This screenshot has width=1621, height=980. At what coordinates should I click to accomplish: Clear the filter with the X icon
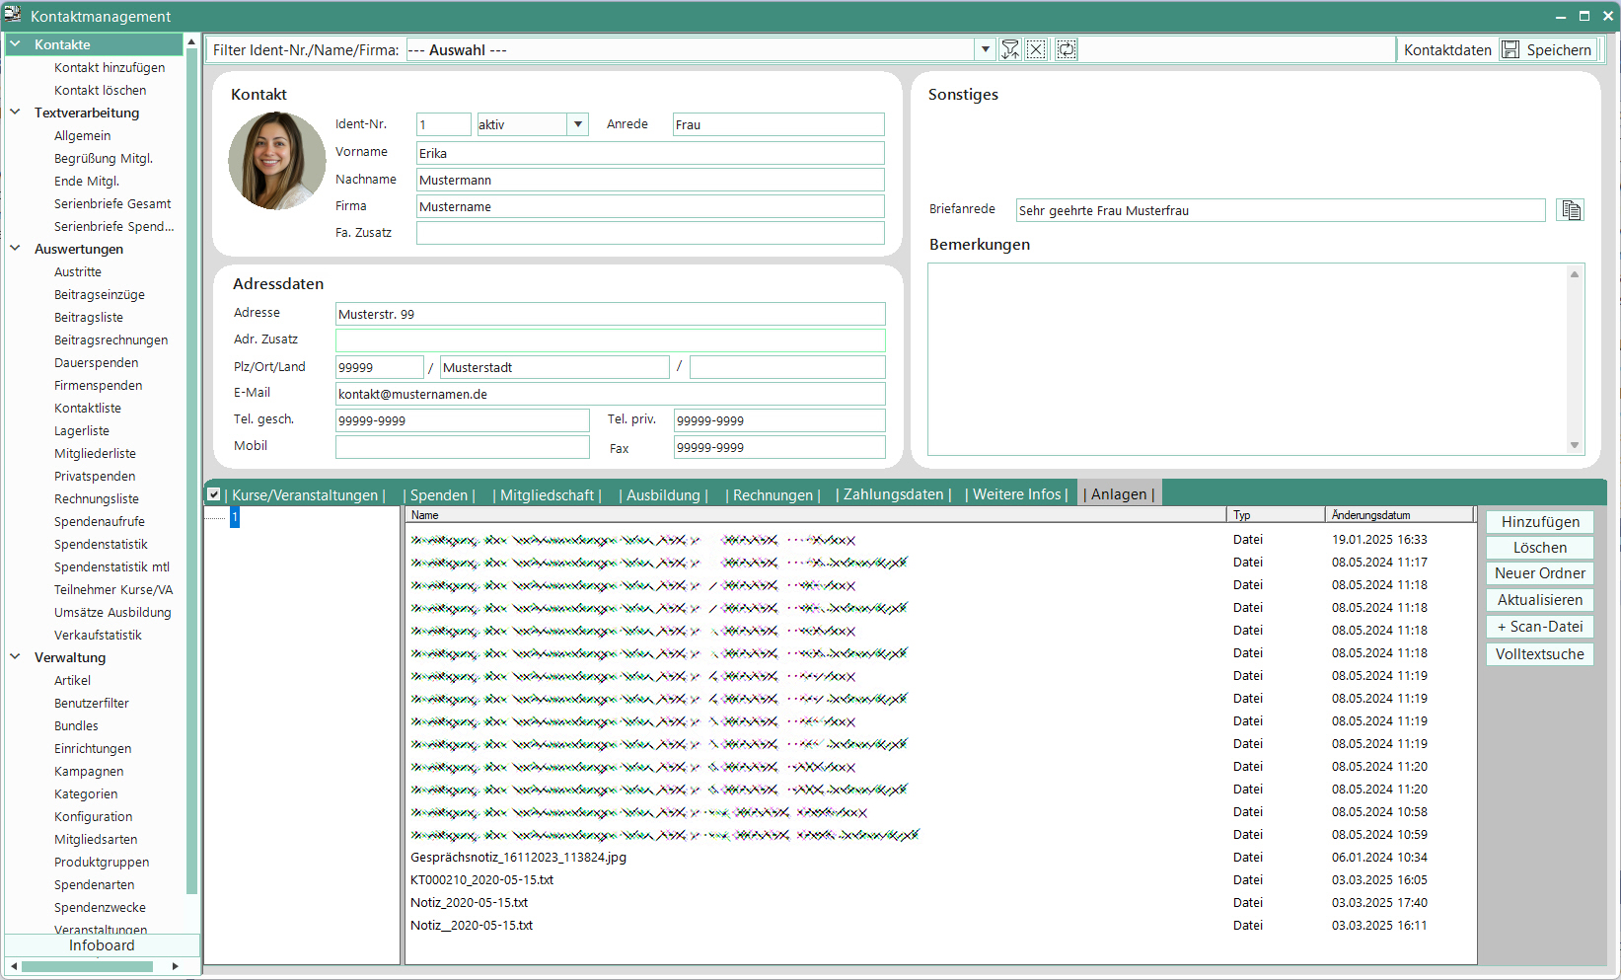pyautogui.click(x=1036, y=49)
